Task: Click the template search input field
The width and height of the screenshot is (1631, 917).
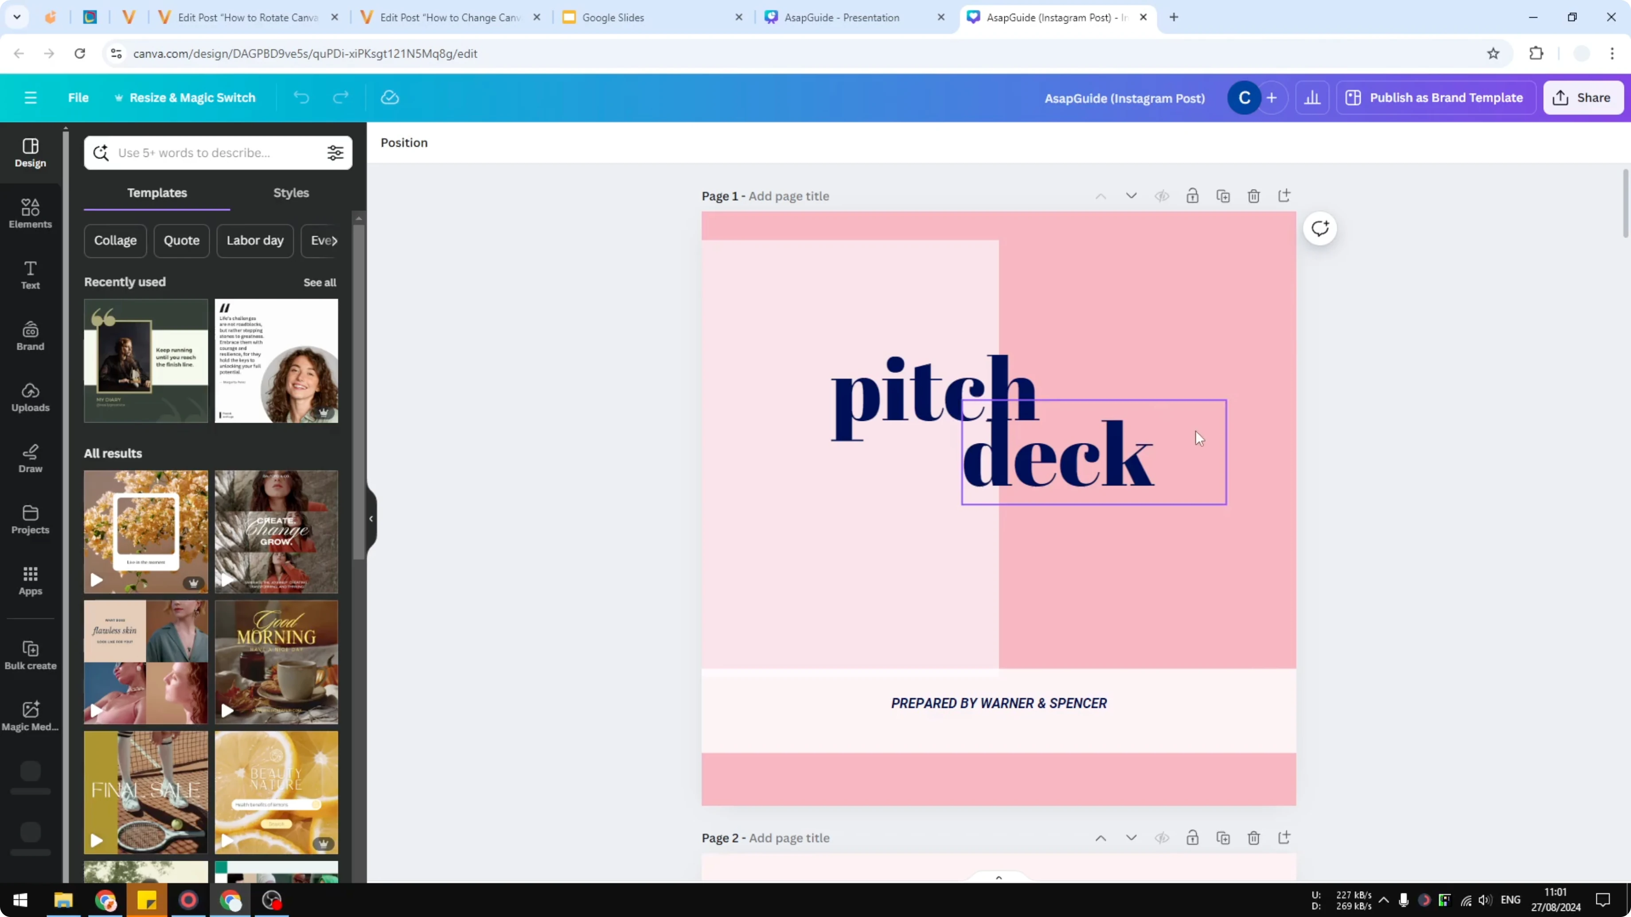Action: pyautogui.click(x=218, y=152)
